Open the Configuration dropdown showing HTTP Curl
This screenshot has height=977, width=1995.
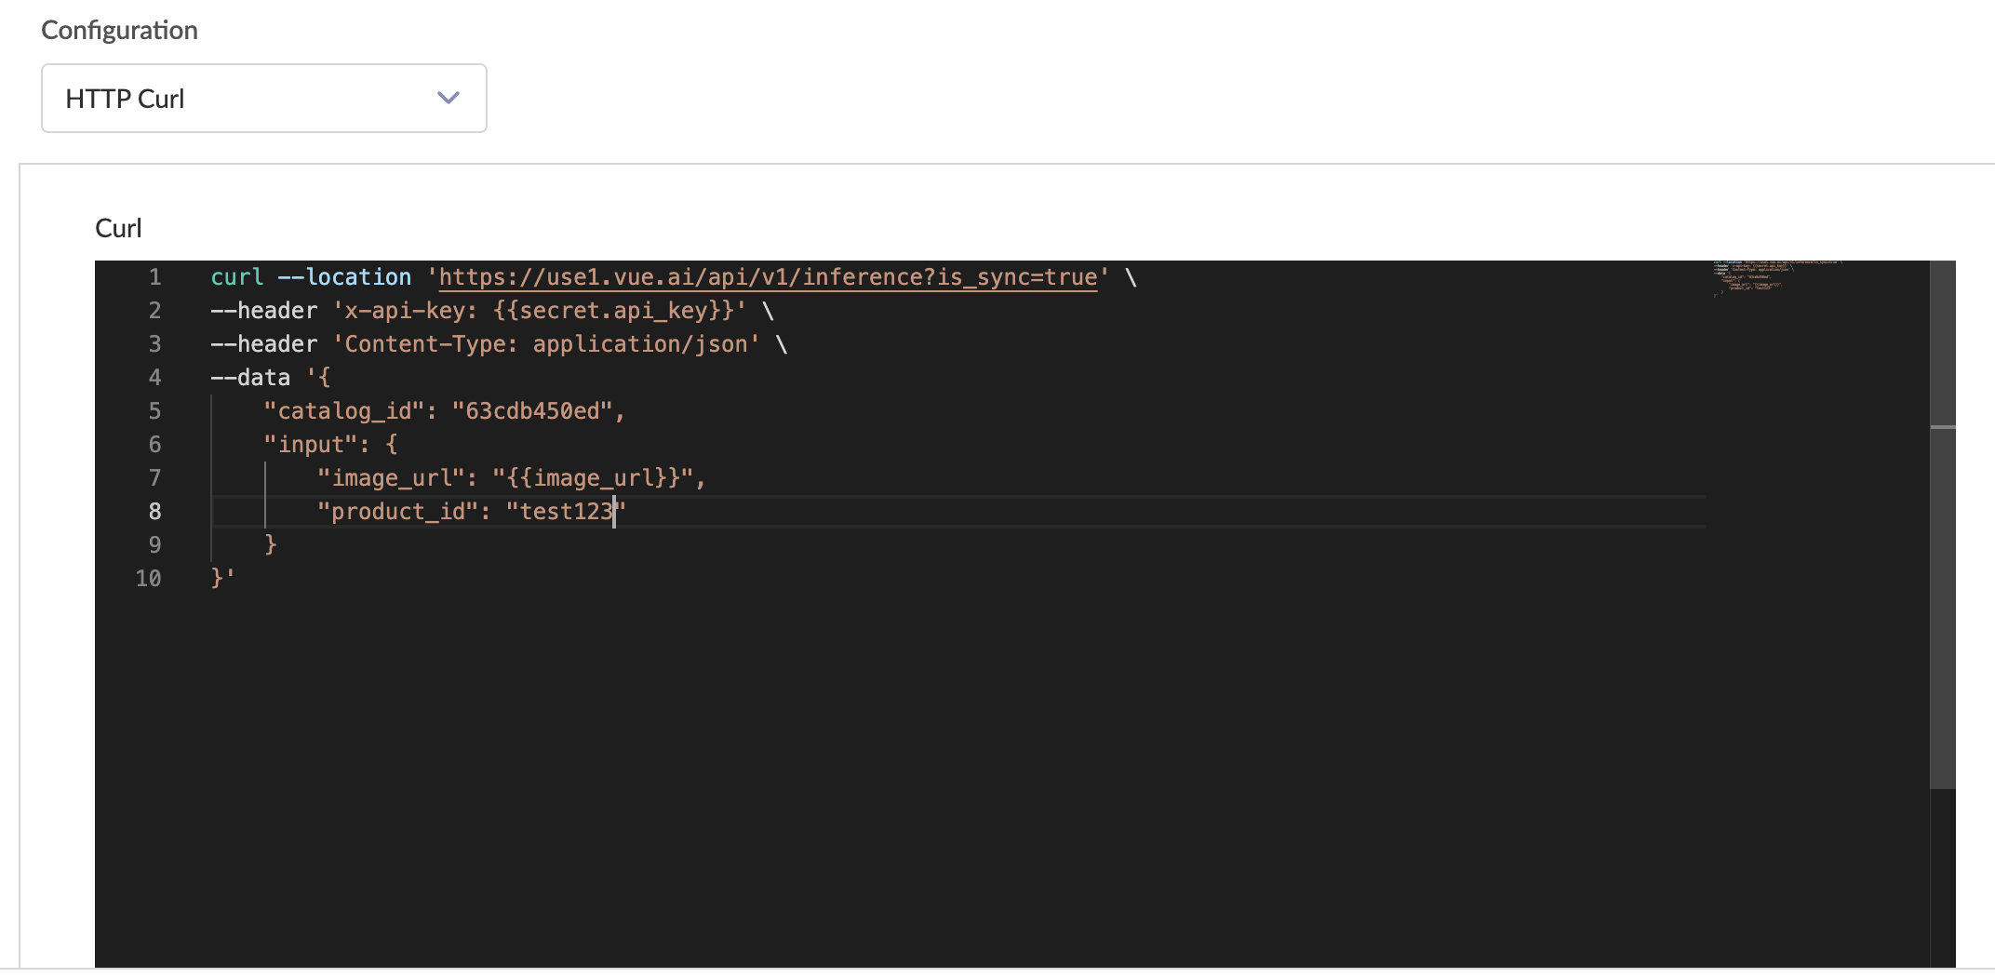[263, 98]
